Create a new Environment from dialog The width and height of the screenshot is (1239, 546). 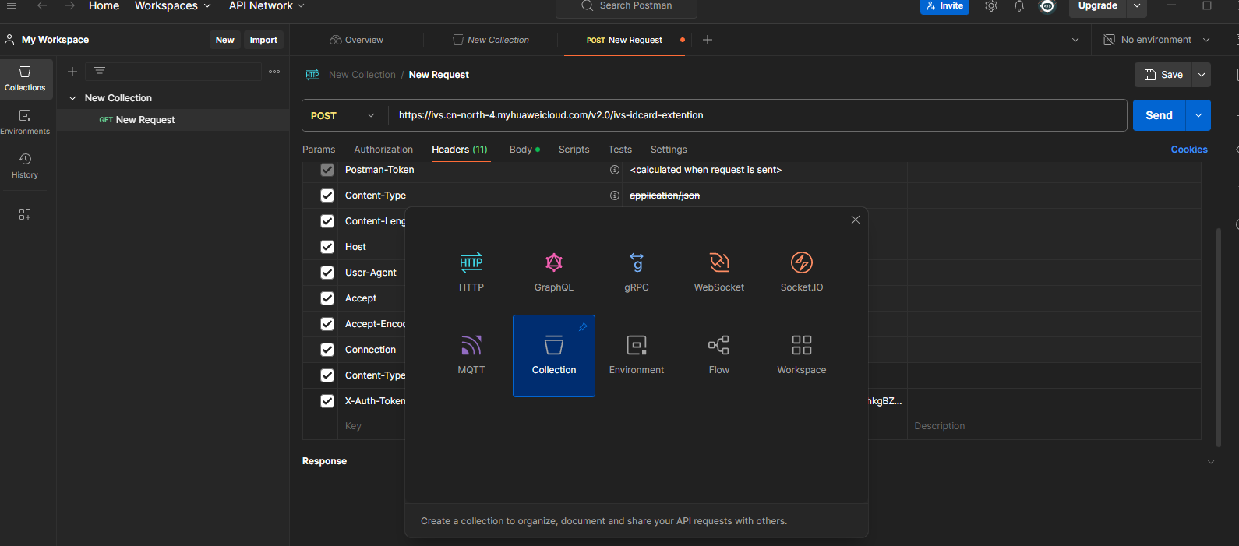pyautogui.click(x=637, y=355)
